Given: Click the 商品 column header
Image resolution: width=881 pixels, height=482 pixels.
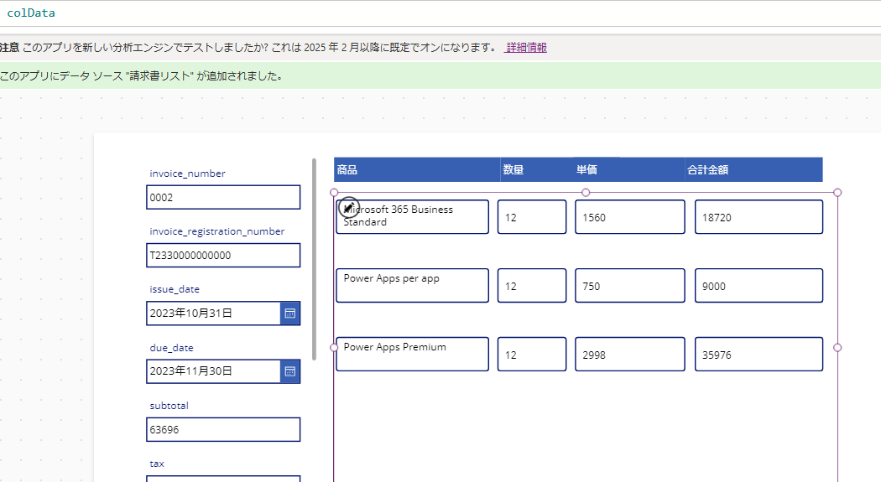Looking at the screenshot, I should click(x=417, y=170).
